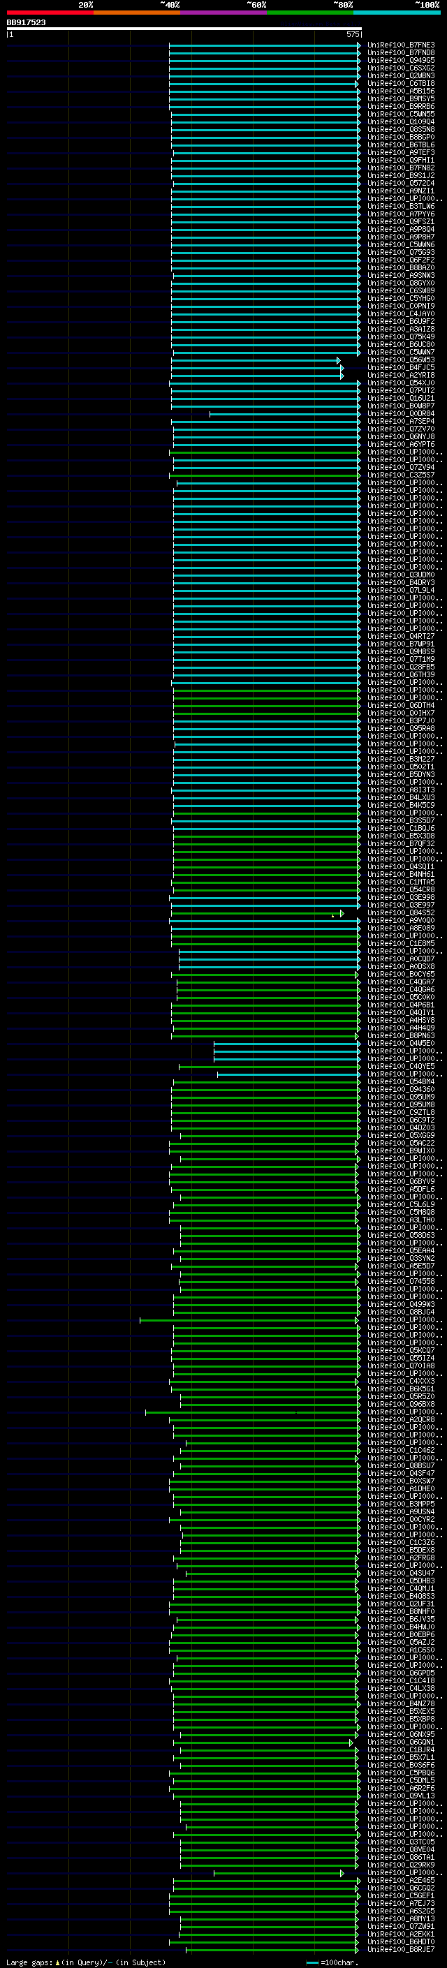View hit UniRef100_O94360
Viewport: 447px width, 1968px height.
point(400,1090)
